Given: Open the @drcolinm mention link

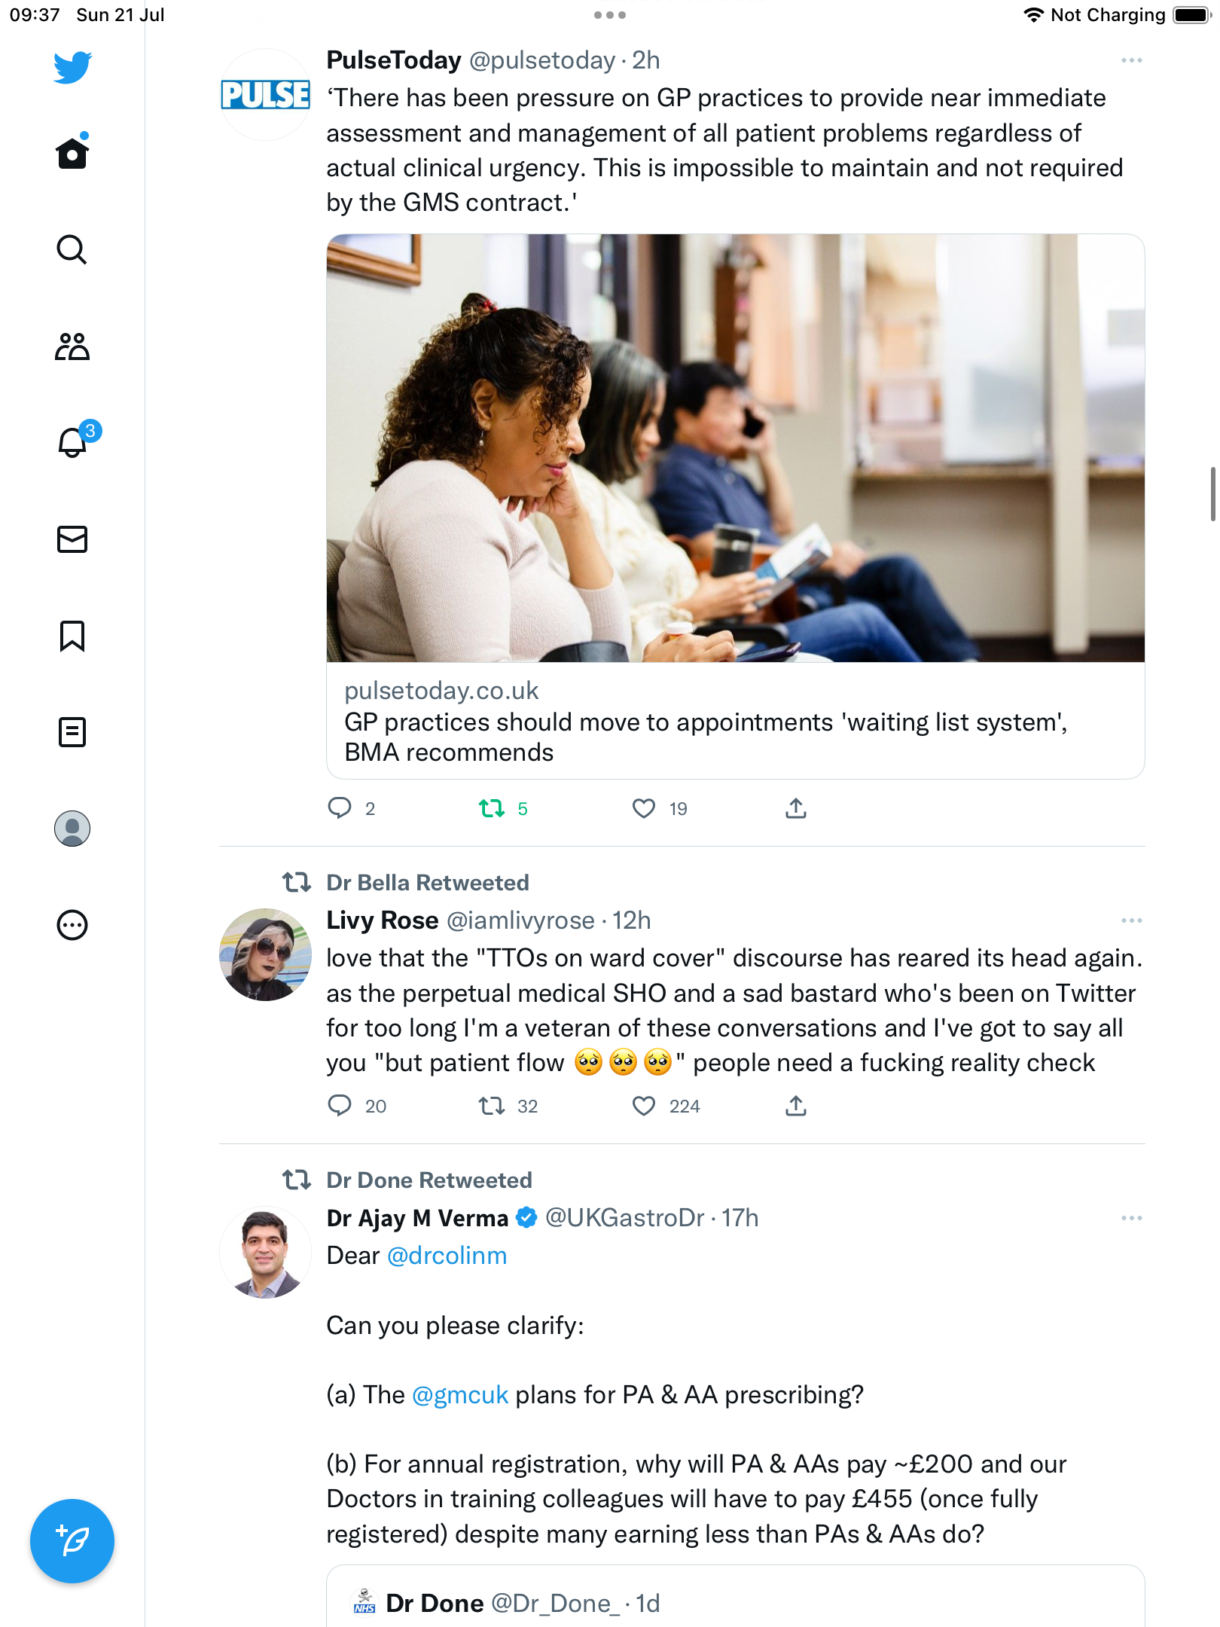Looking at the screenshot, I should coord(447,1256).
